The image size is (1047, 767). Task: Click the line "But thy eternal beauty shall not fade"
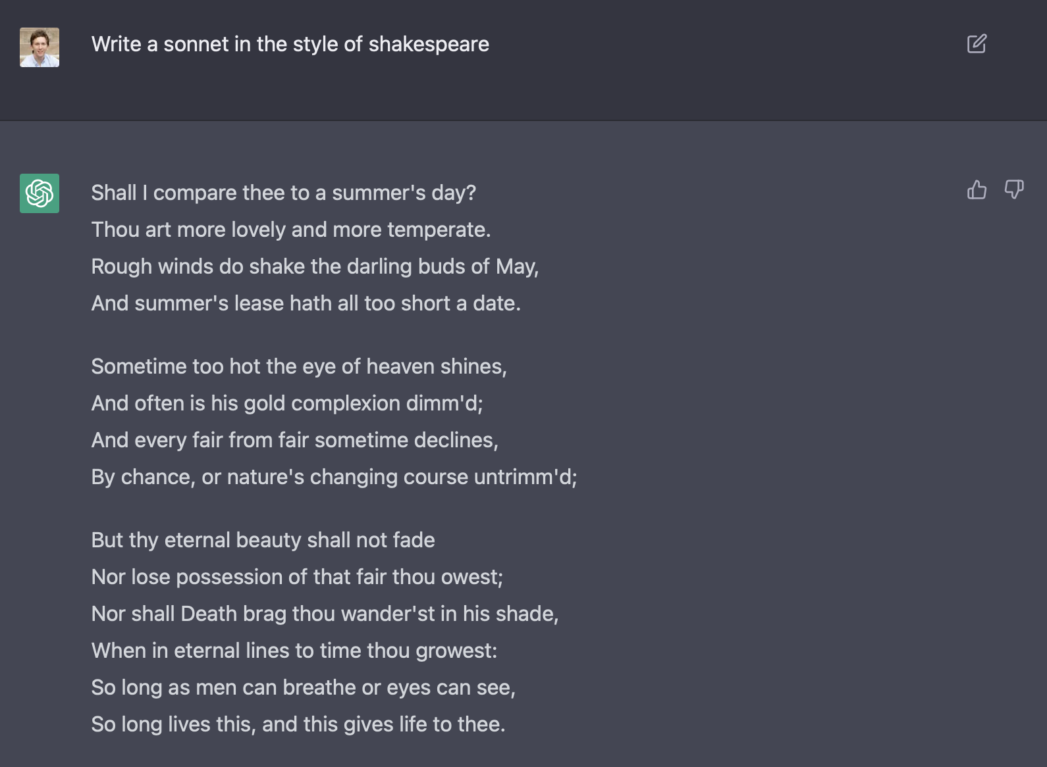click(263, 540)
